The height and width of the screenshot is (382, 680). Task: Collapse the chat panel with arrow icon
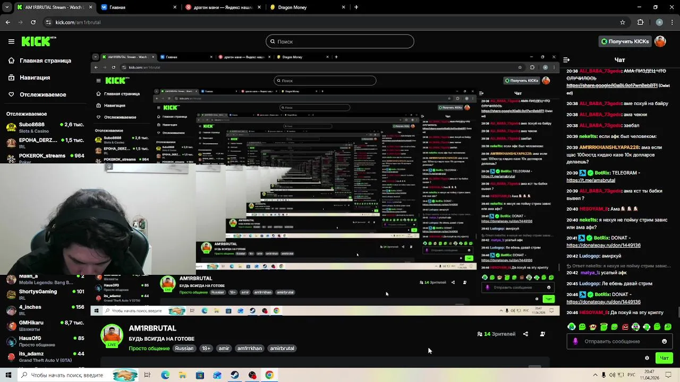tap(566, 60)
